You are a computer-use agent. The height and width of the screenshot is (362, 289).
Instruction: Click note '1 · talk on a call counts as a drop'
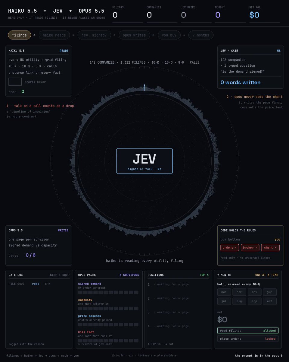(x=40, y=106)
